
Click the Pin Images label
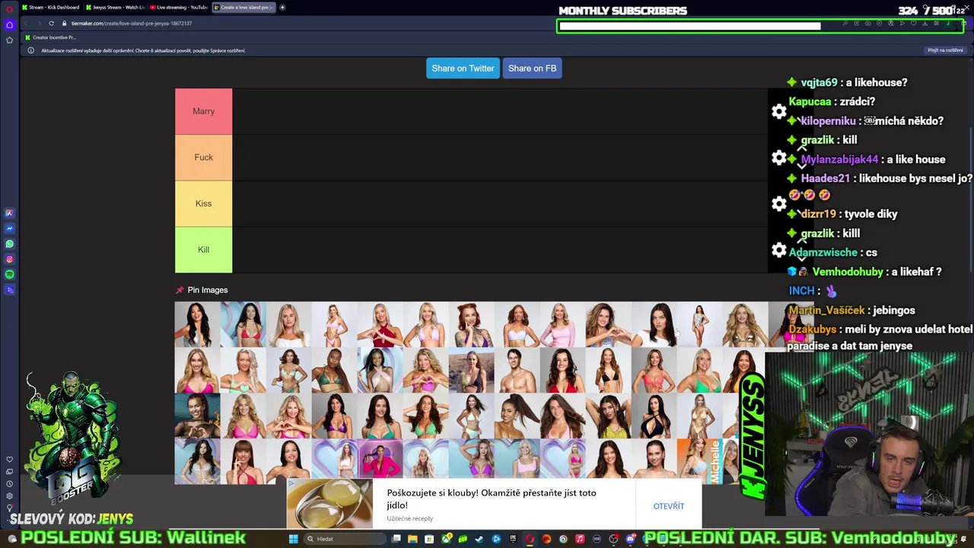(208, 290)
